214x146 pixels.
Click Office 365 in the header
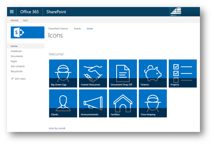click(29, 12)
